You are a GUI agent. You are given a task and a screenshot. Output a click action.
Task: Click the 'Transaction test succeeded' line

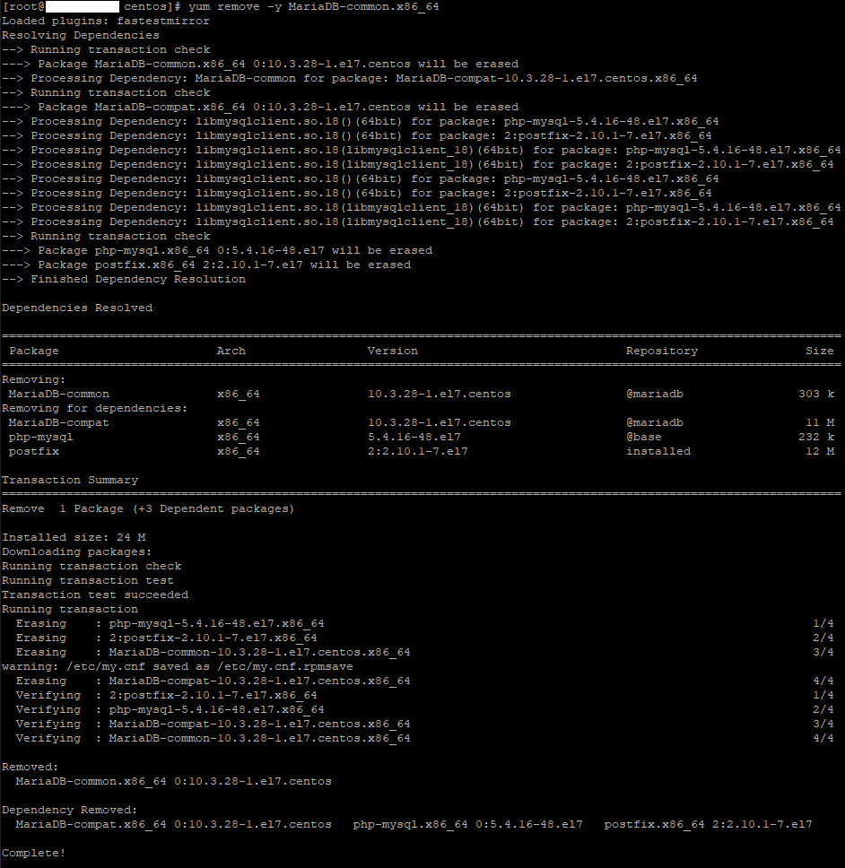tap(95, 595)
